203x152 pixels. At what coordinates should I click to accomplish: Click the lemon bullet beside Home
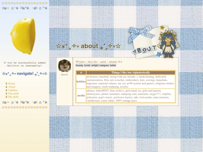[6, 83]
